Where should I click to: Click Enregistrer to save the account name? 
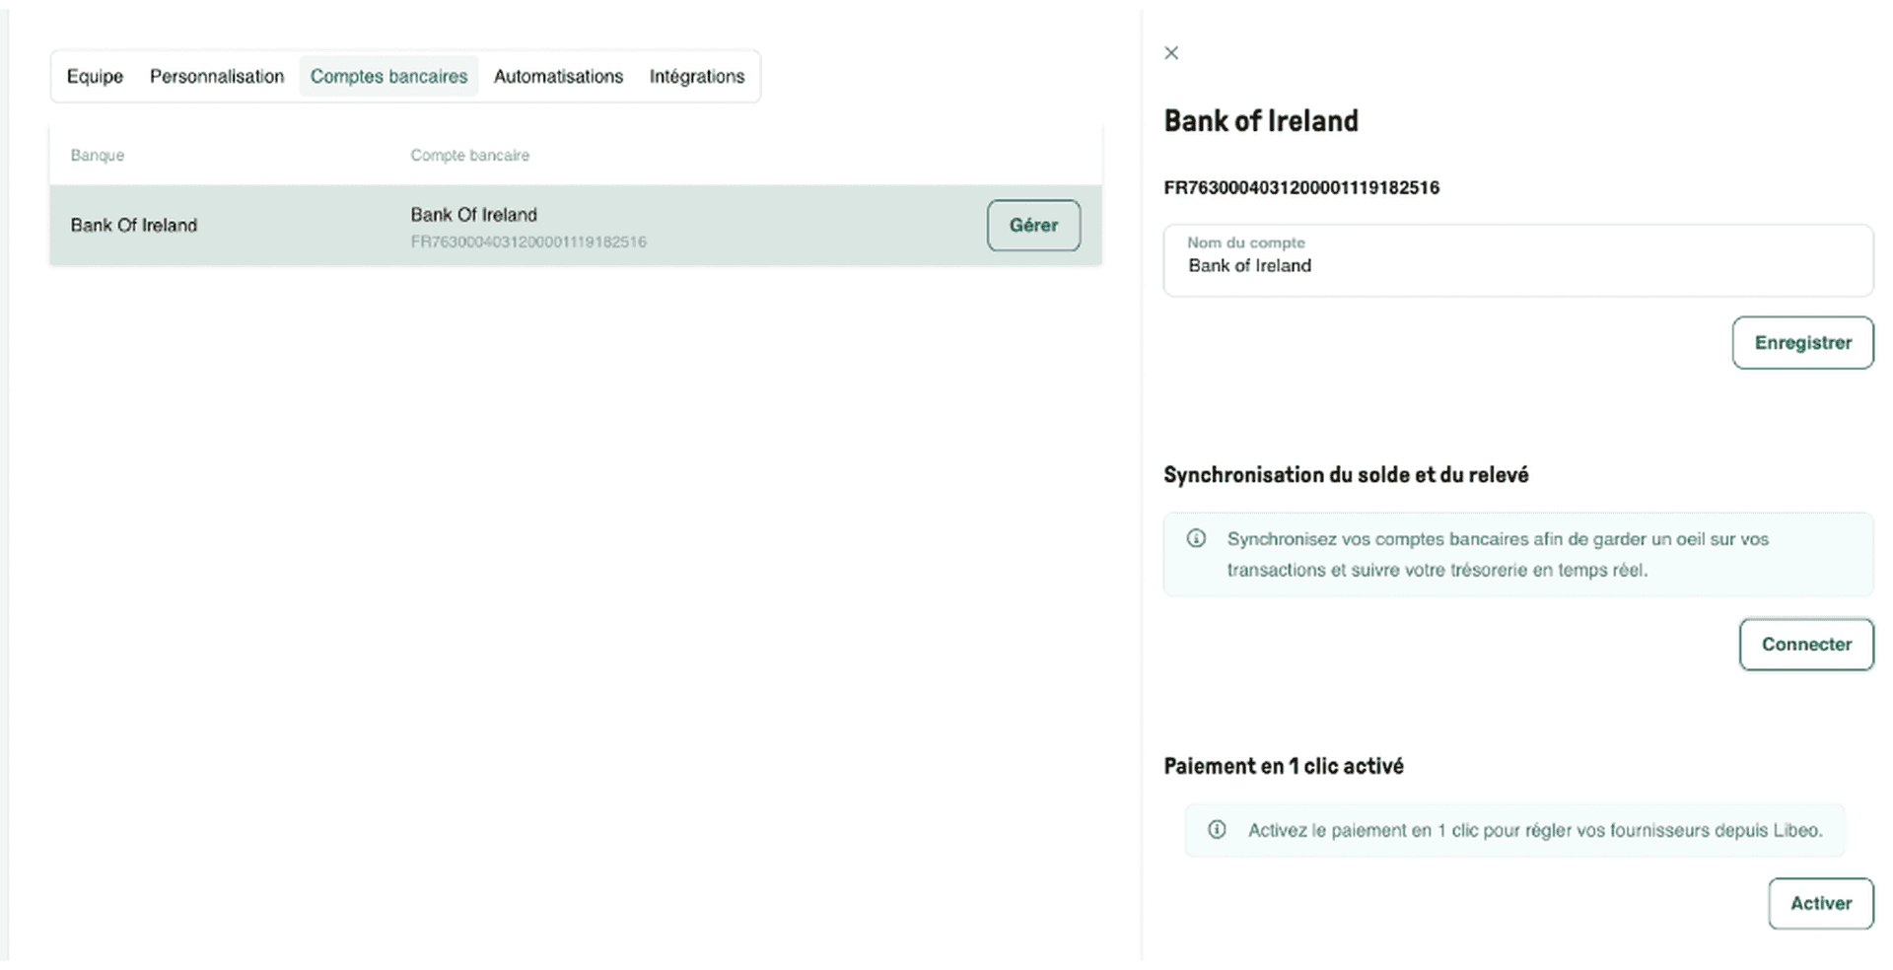[x=1802, y=342]
